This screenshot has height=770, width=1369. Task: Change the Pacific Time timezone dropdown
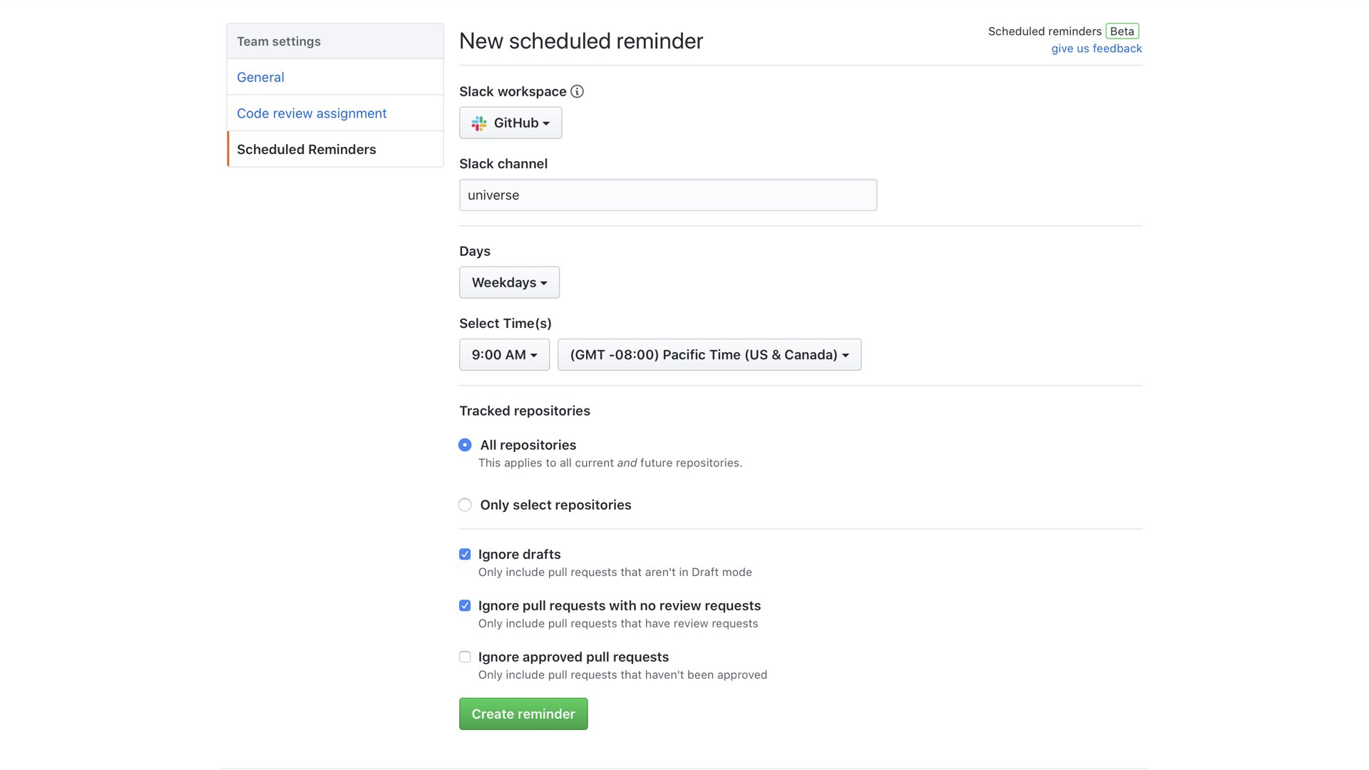click(x=709, y=354)
